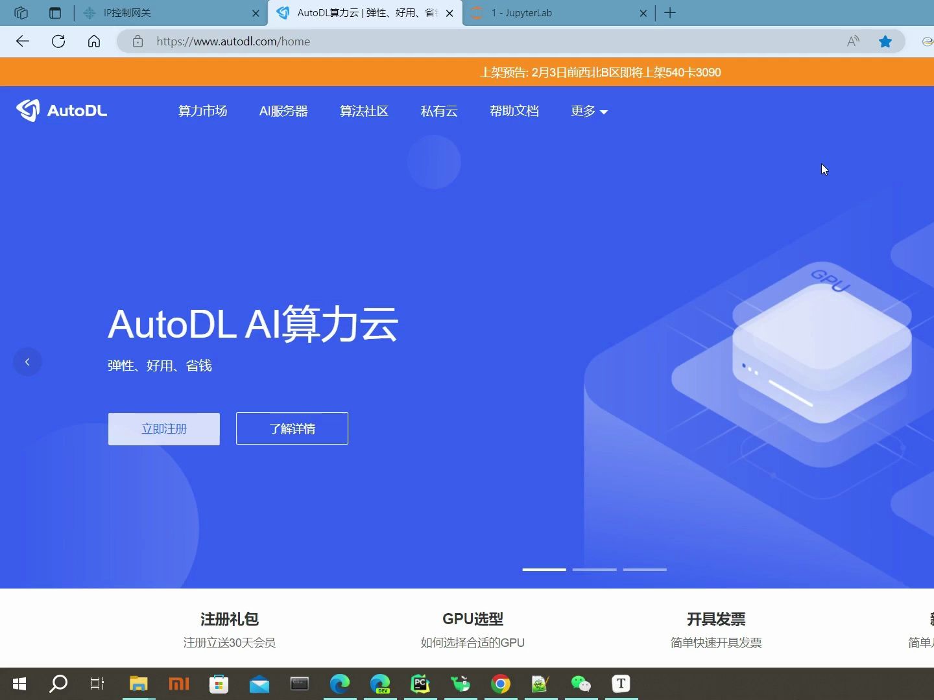The height and width of the screenshot is (700, 934).
Task: Go to 算法社区
Action: pos(364,111)
